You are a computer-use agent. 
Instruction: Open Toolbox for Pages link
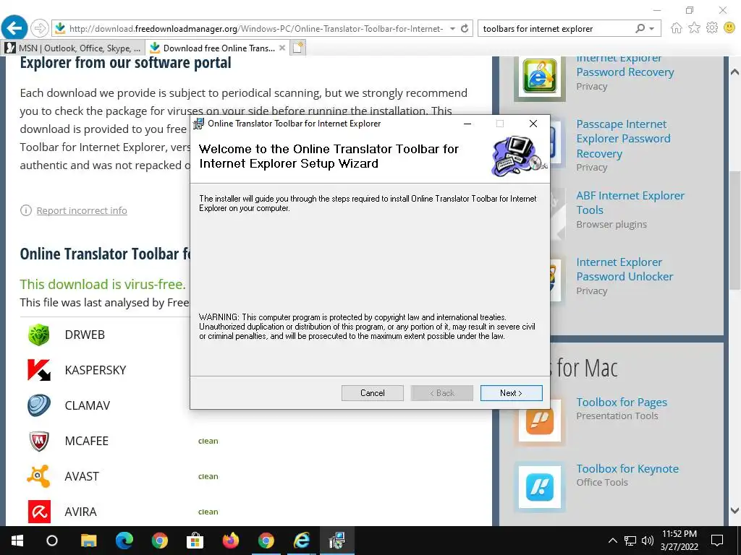[622, 402]
